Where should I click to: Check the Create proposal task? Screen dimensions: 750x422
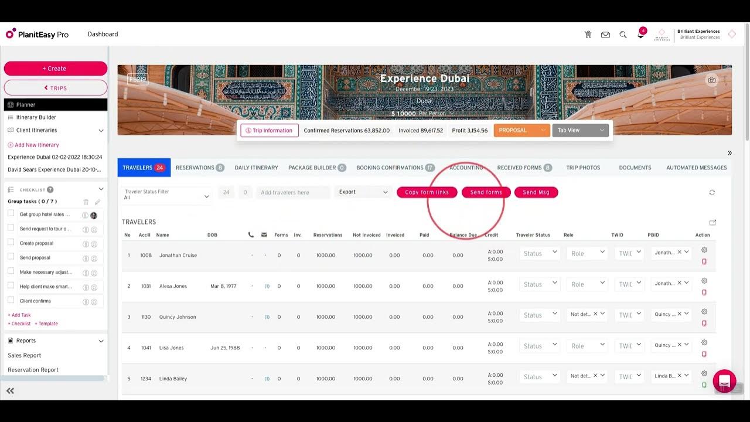(x=11, y=242)
